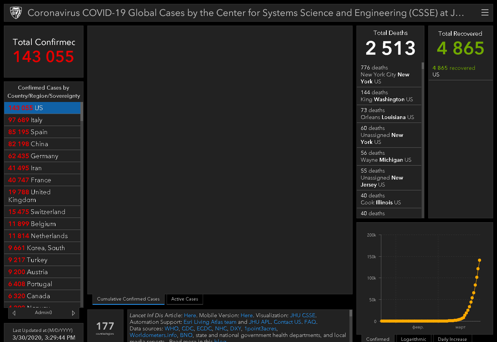497x342 pixels.
Task: Open the Esri Living Atlas team link
Action: [210, 322]
